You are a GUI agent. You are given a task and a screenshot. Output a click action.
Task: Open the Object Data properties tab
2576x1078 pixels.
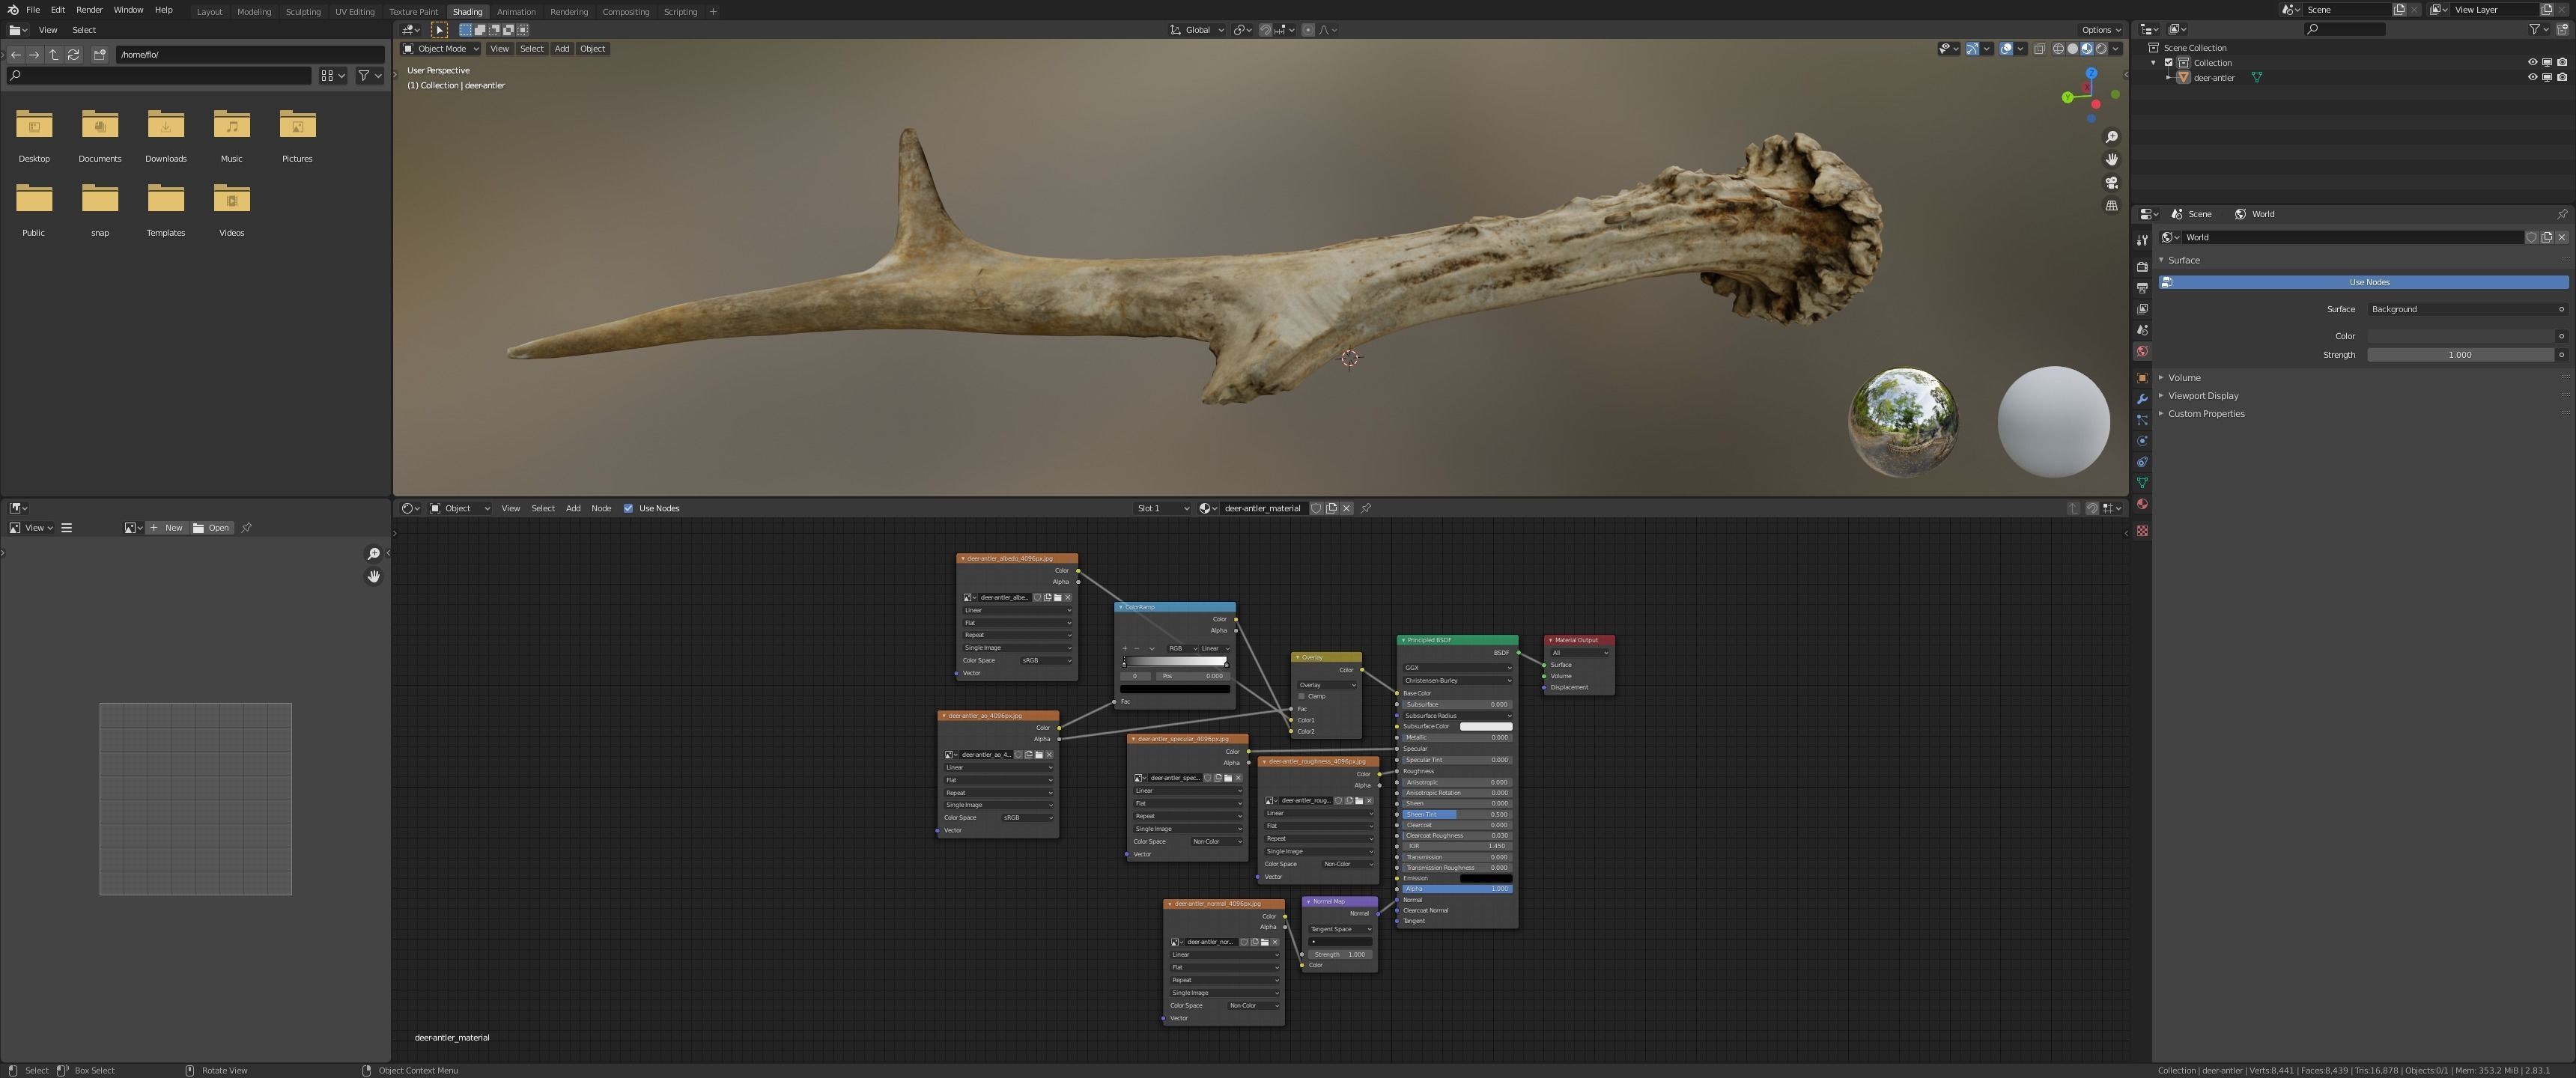click(2142, 483)
